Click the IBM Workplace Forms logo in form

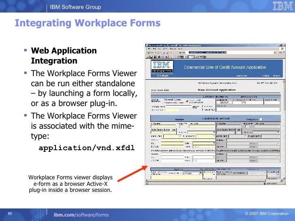[x=162, y=66]
